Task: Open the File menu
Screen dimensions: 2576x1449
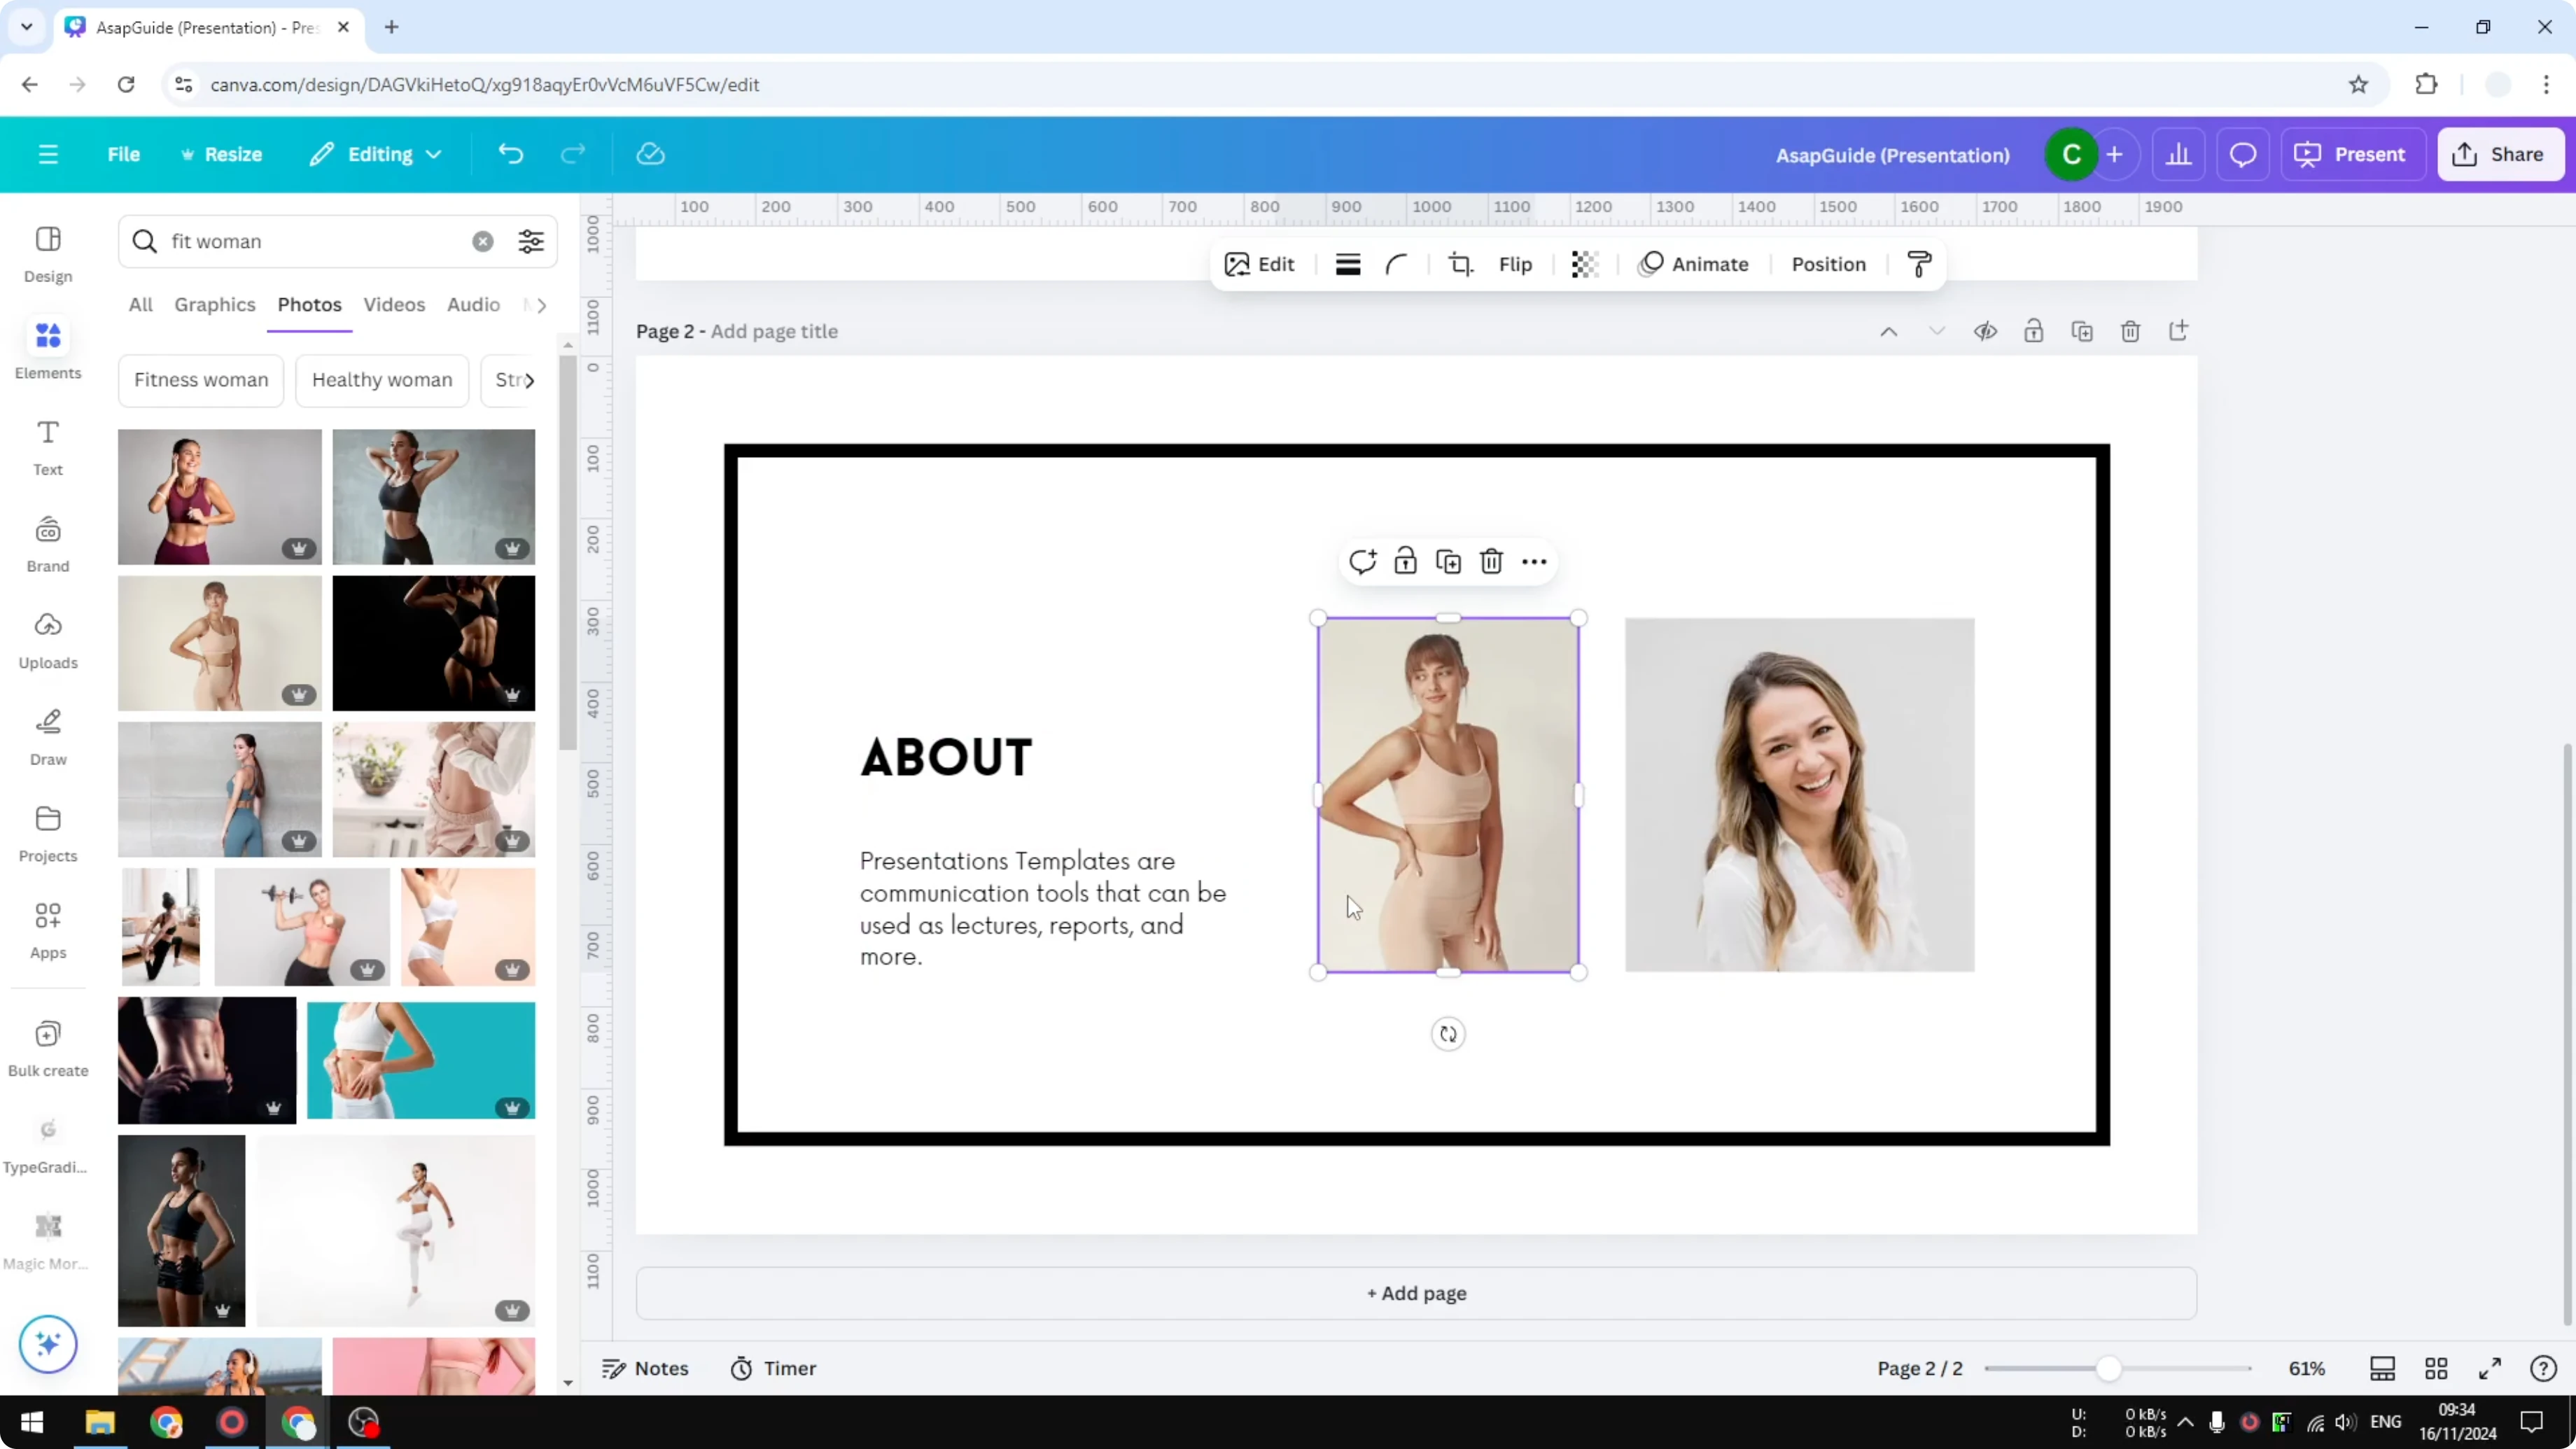Action: (x=124, y=154)
